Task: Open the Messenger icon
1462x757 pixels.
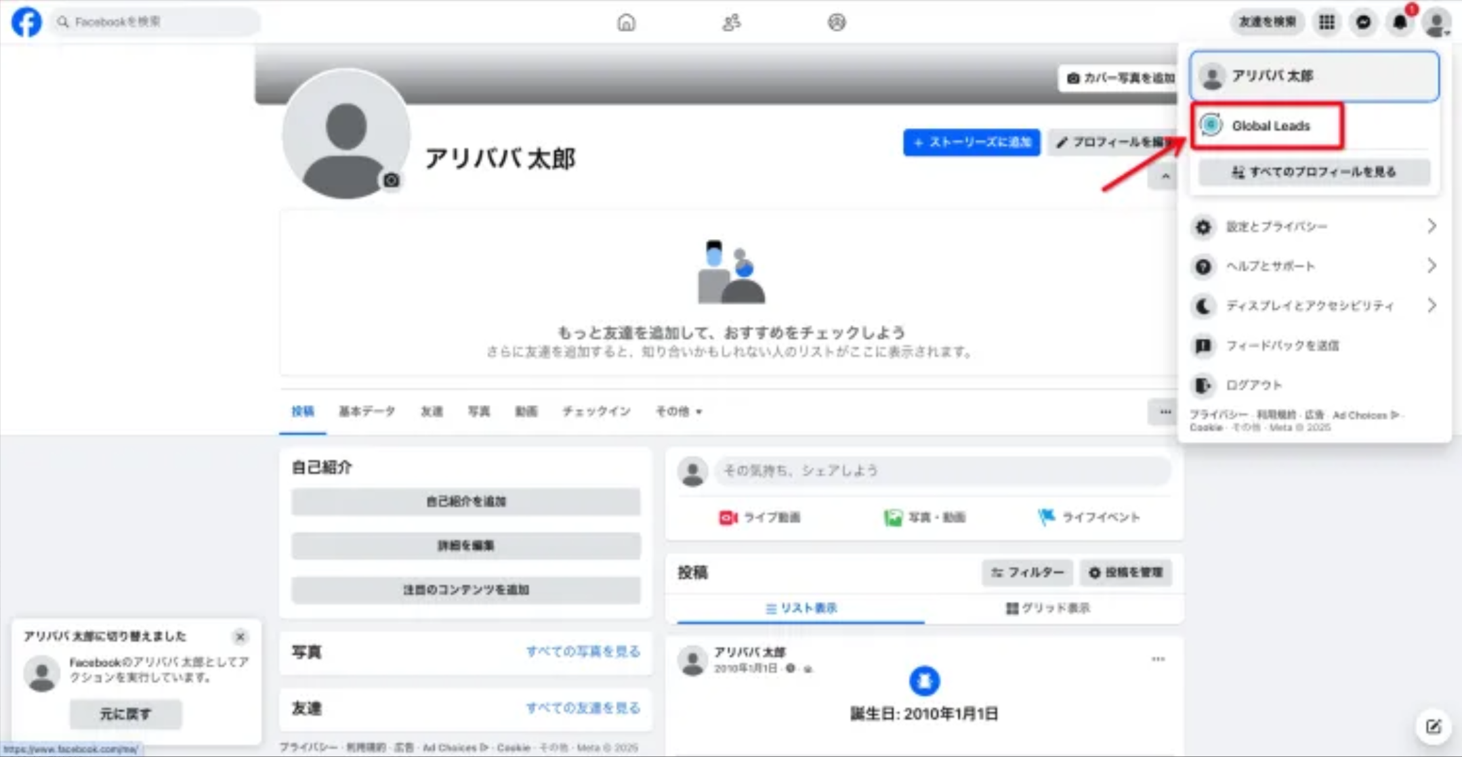Action: tap(1363, 22)
